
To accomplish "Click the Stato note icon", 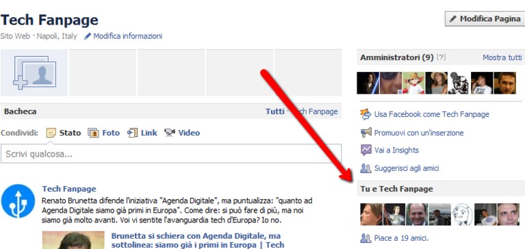I will pos(51,133).
